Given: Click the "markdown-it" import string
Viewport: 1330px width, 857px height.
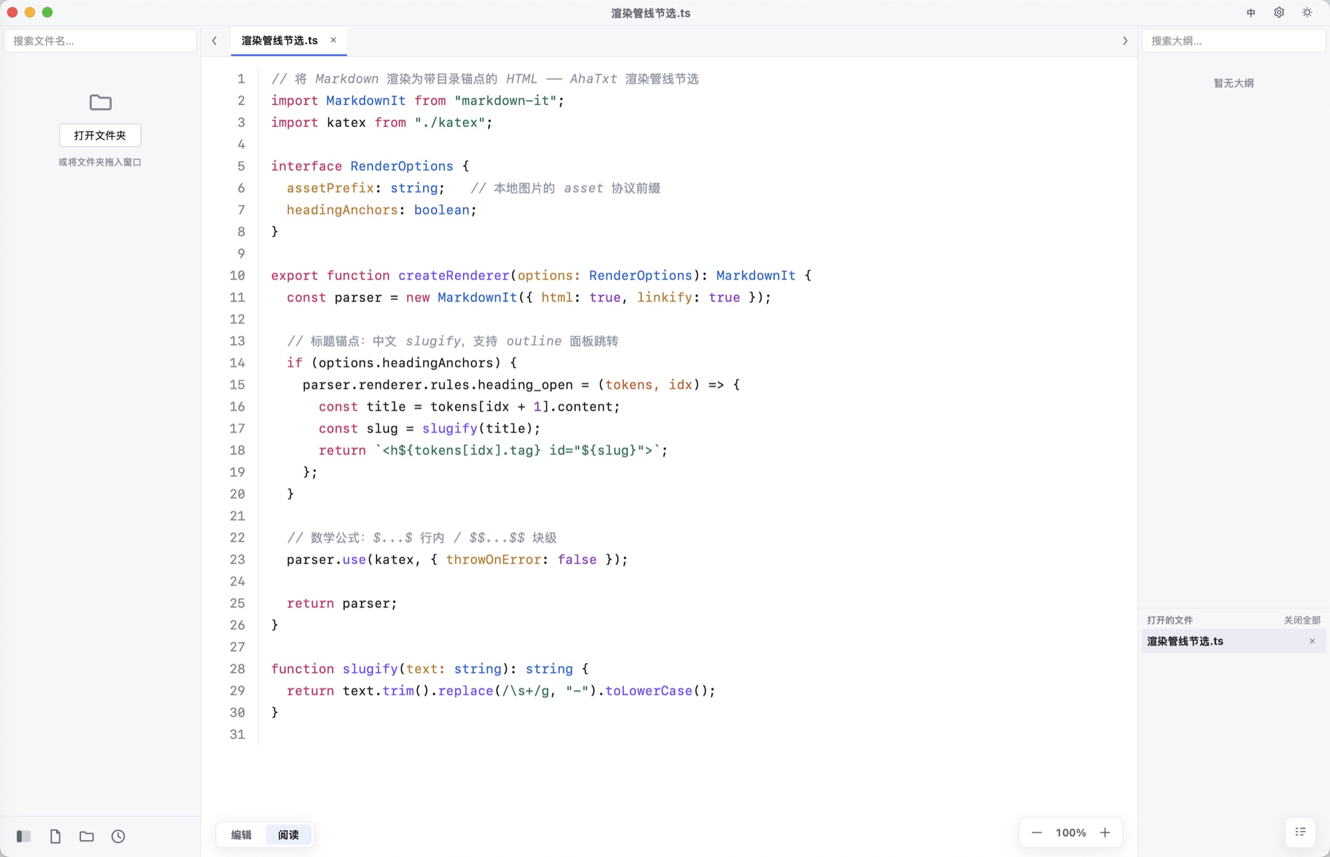Looking at the screenshot, I should (x=505, y=100).
